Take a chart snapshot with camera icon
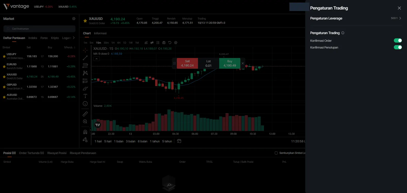Screen dimensions: 407x193 (x=164, y=43)
